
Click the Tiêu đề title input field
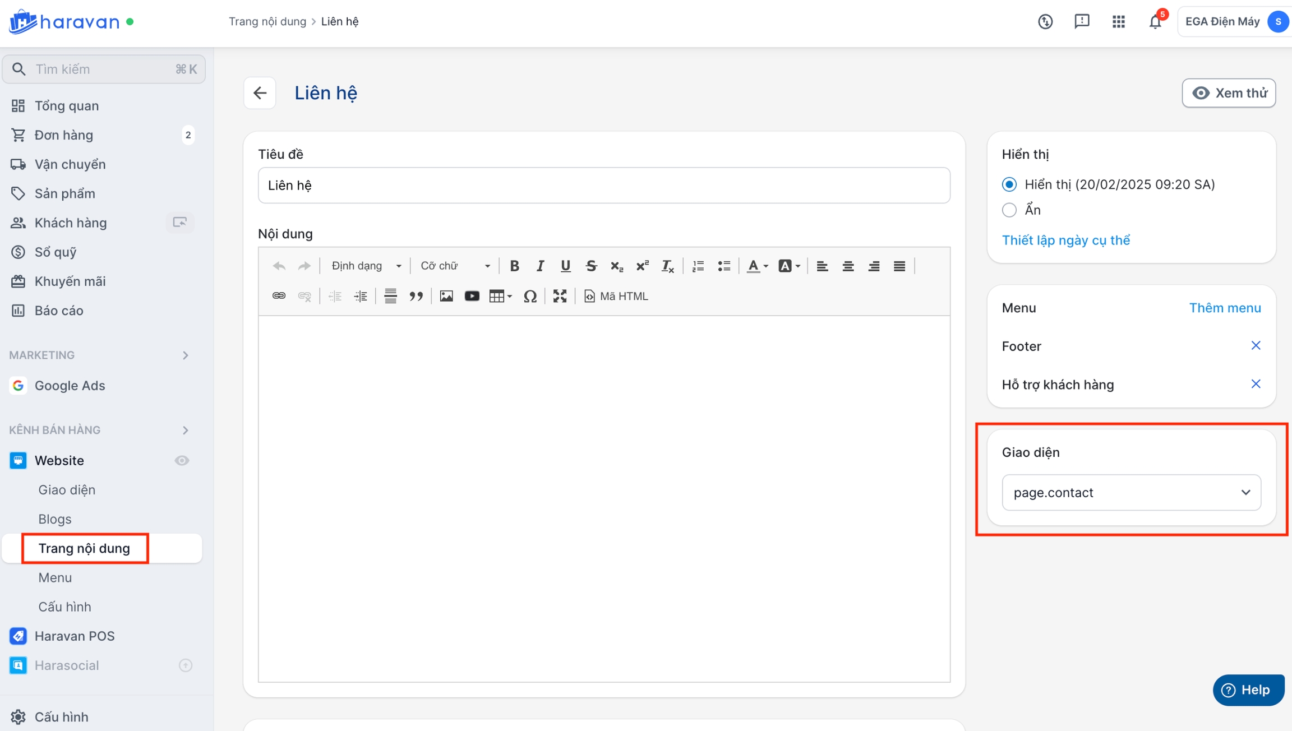pos(603,186)
